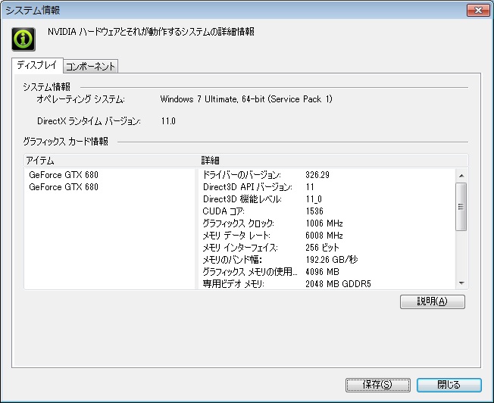Open the コンポーネント tab
The height and width of the screenshot is (403, 494).
[90, 66]
